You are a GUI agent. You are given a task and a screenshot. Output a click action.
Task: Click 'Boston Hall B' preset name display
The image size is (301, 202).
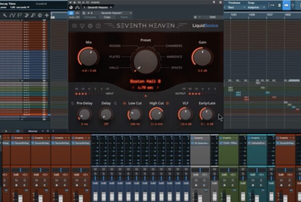click(145, 81)
